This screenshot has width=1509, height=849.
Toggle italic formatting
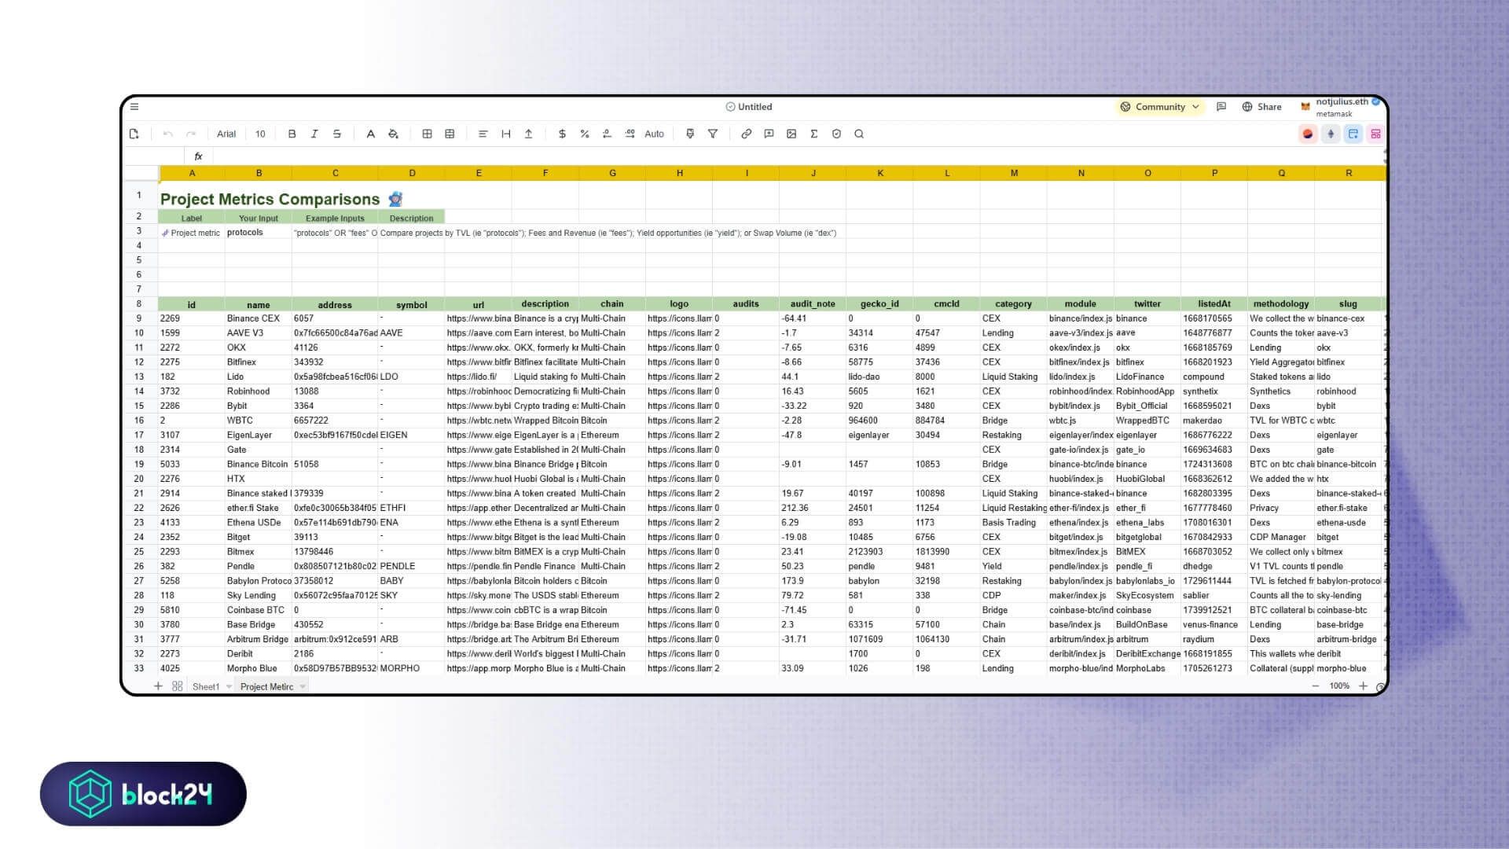tap(314, 134)
